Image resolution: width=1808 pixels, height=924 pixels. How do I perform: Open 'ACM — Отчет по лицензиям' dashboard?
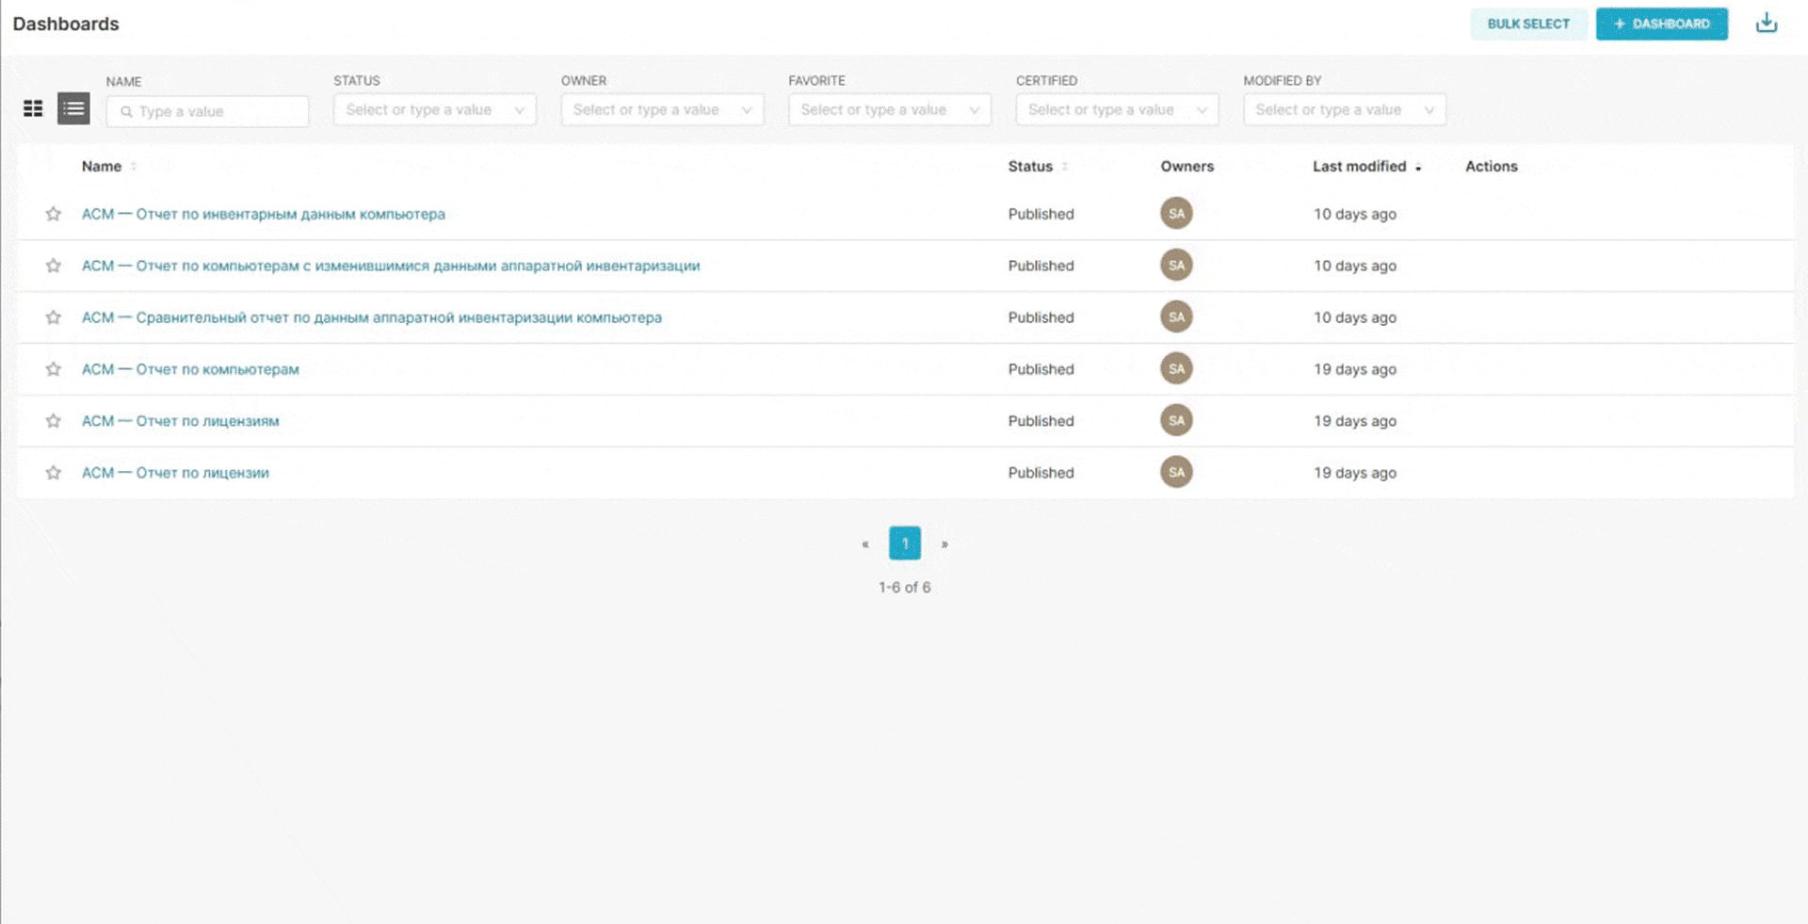(x=181, y=421)
